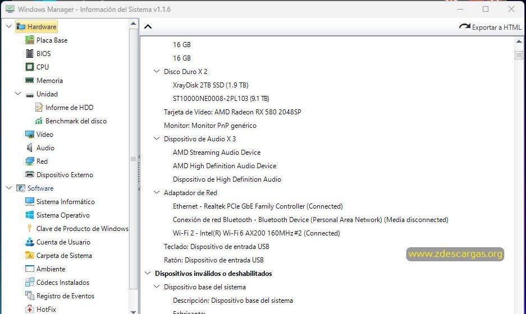Select Ethernet Realtek PCIe GbE row
The width and height of the screenshot is (526, 314).
pos(258,206)
